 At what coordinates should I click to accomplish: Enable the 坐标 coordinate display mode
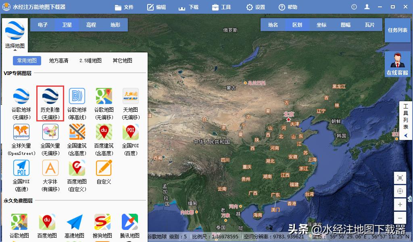321,25
